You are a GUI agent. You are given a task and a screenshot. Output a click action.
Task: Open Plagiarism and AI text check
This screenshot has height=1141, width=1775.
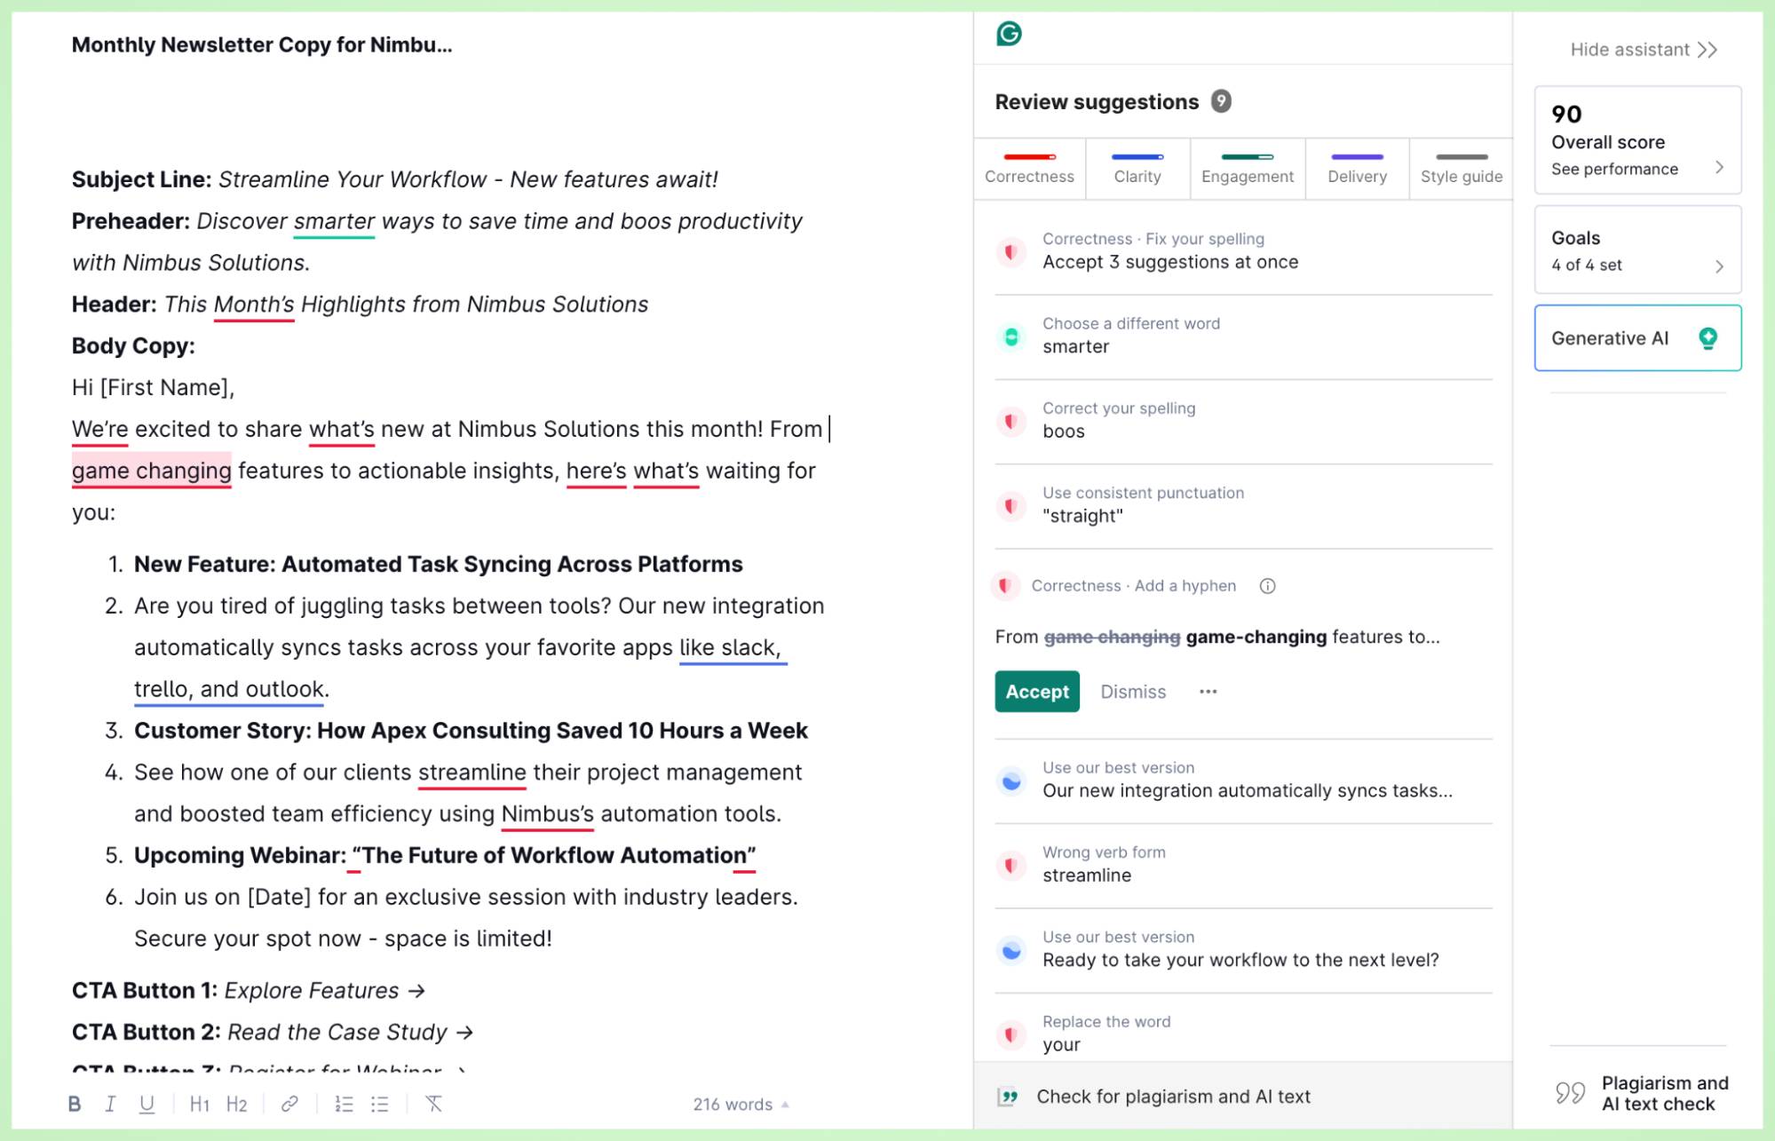tap(1643, 1093)
